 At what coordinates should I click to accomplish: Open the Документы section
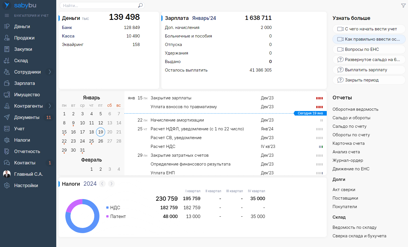[x=27, y=117]
